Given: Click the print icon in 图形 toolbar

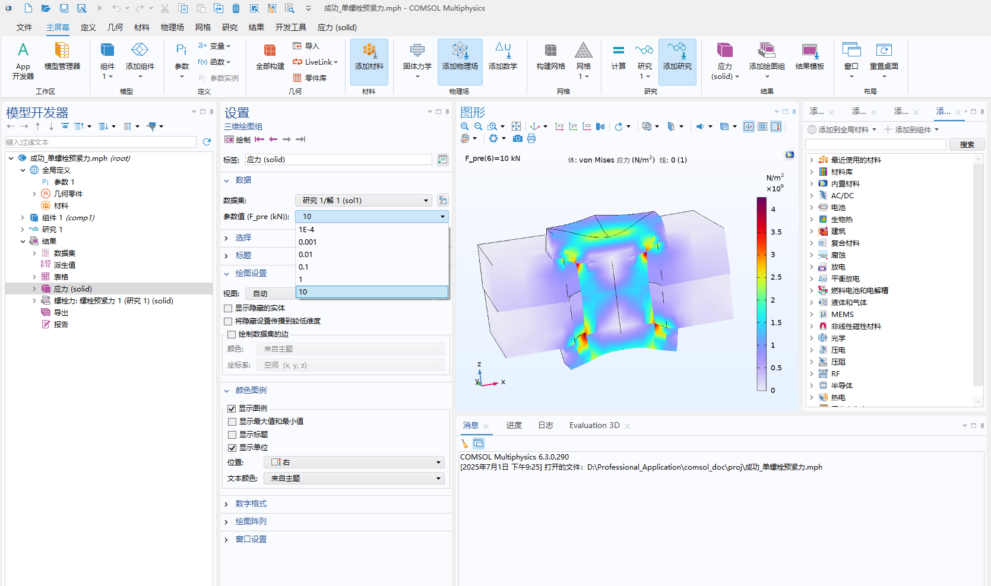Looking at the screenshot, I should 531,138.
